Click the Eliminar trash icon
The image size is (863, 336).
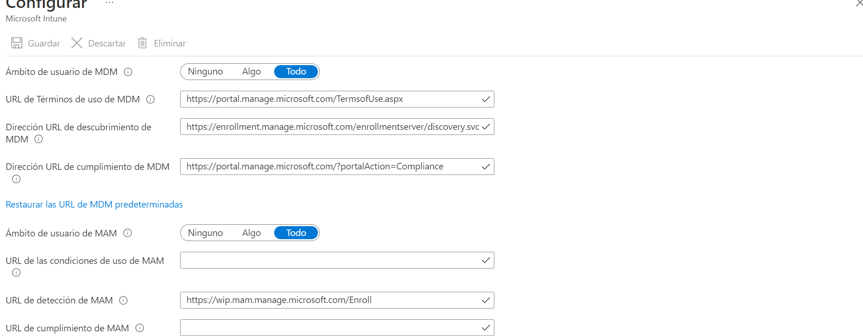click(x=142, y=43)
